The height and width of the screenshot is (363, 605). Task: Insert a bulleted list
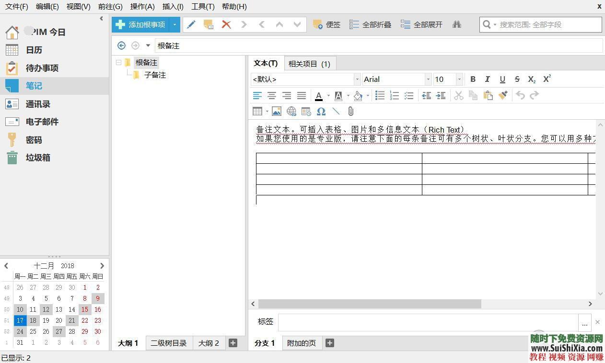click(x=380, y=96)
